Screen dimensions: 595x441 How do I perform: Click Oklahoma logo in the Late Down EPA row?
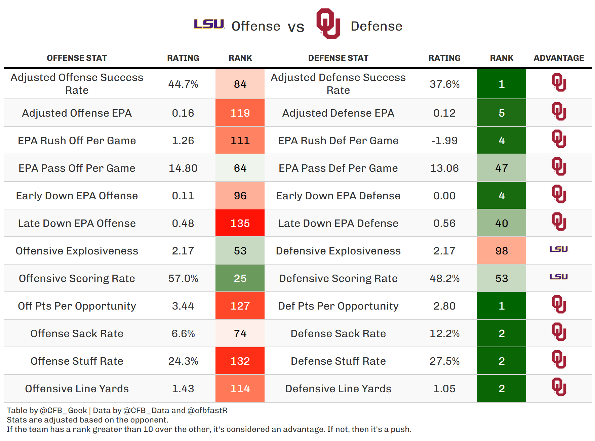tap(559, 222)
